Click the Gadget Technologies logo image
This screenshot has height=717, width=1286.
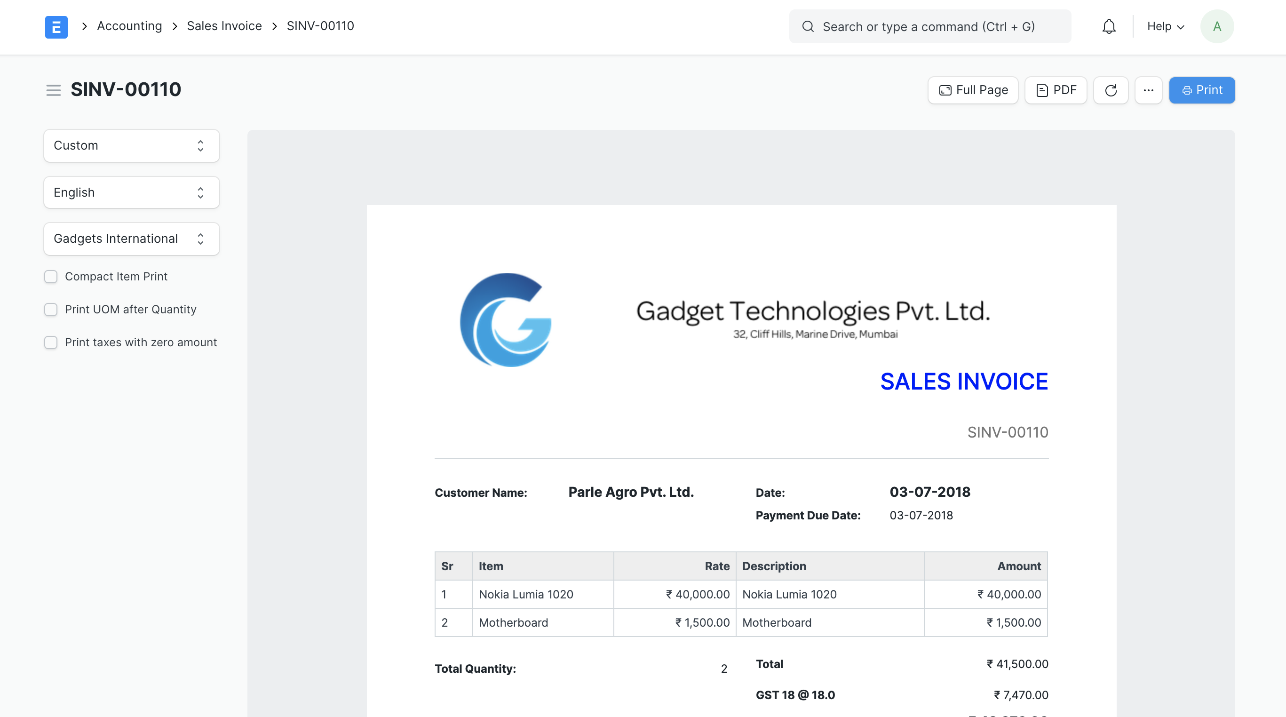click(505, 319)
